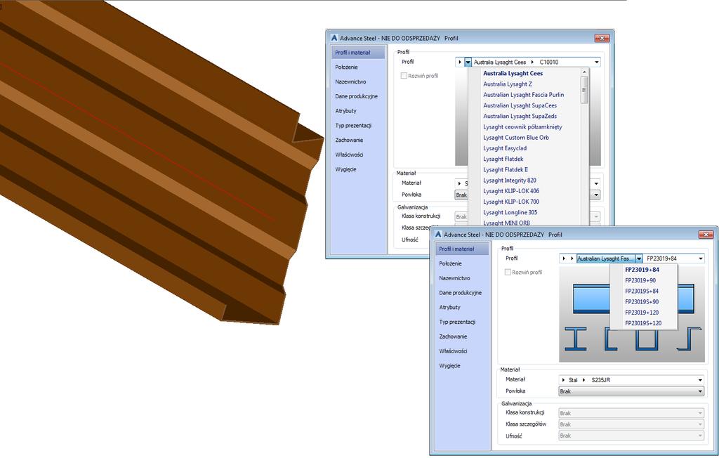Click the C-channel profile icon in front dialog
The width and height of the screenshot is (719, 458).
(612, 339)
